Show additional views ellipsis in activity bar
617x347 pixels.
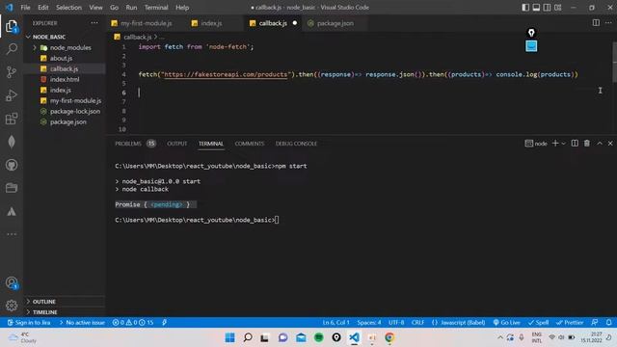tap(12, 234)
